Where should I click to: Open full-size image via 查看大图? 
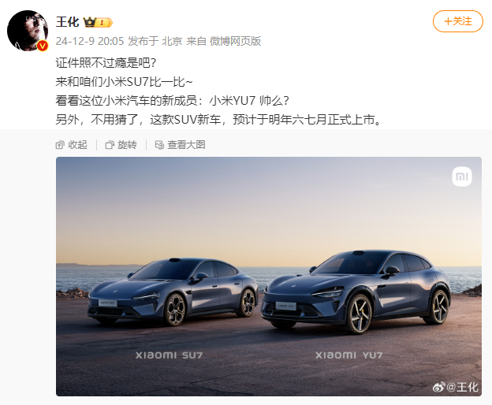180,145
